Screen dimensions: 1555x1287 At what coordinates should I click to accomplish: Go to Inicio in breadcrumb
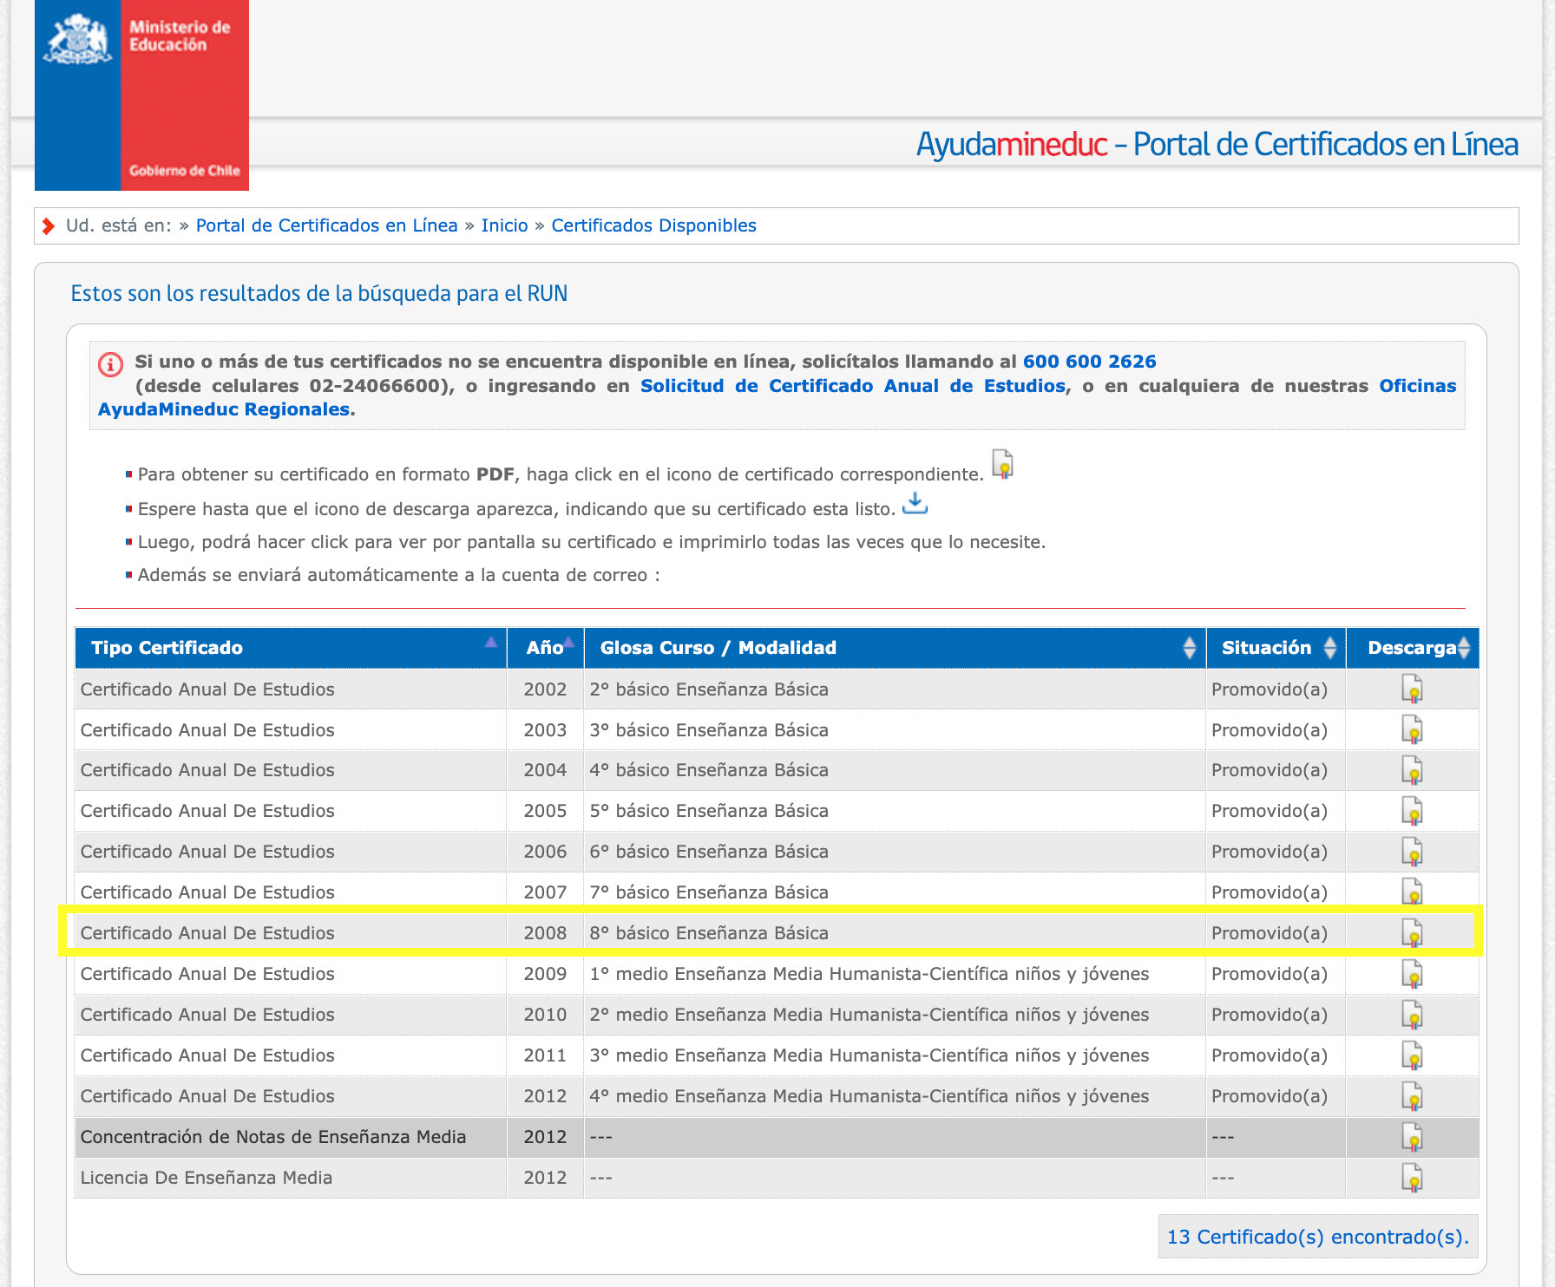coord(504,225)
